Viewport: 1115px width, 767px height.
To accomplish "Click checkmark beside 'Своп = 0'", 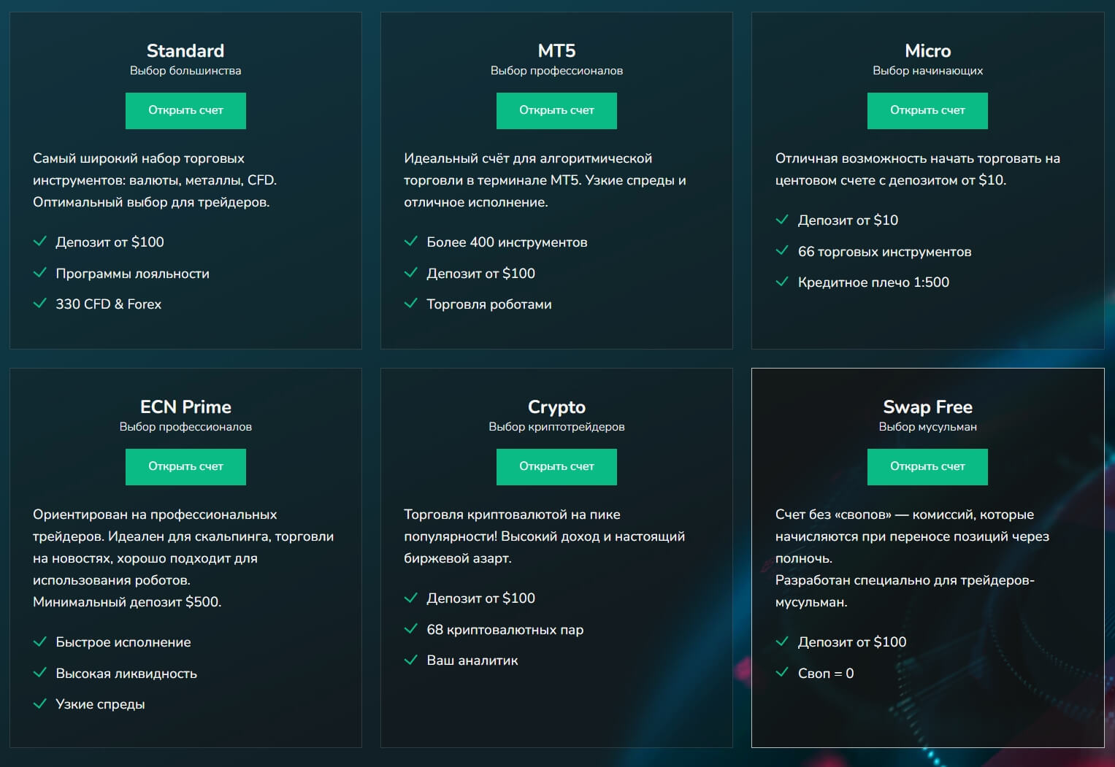I will pyautogui.click(x=782, y=672).
